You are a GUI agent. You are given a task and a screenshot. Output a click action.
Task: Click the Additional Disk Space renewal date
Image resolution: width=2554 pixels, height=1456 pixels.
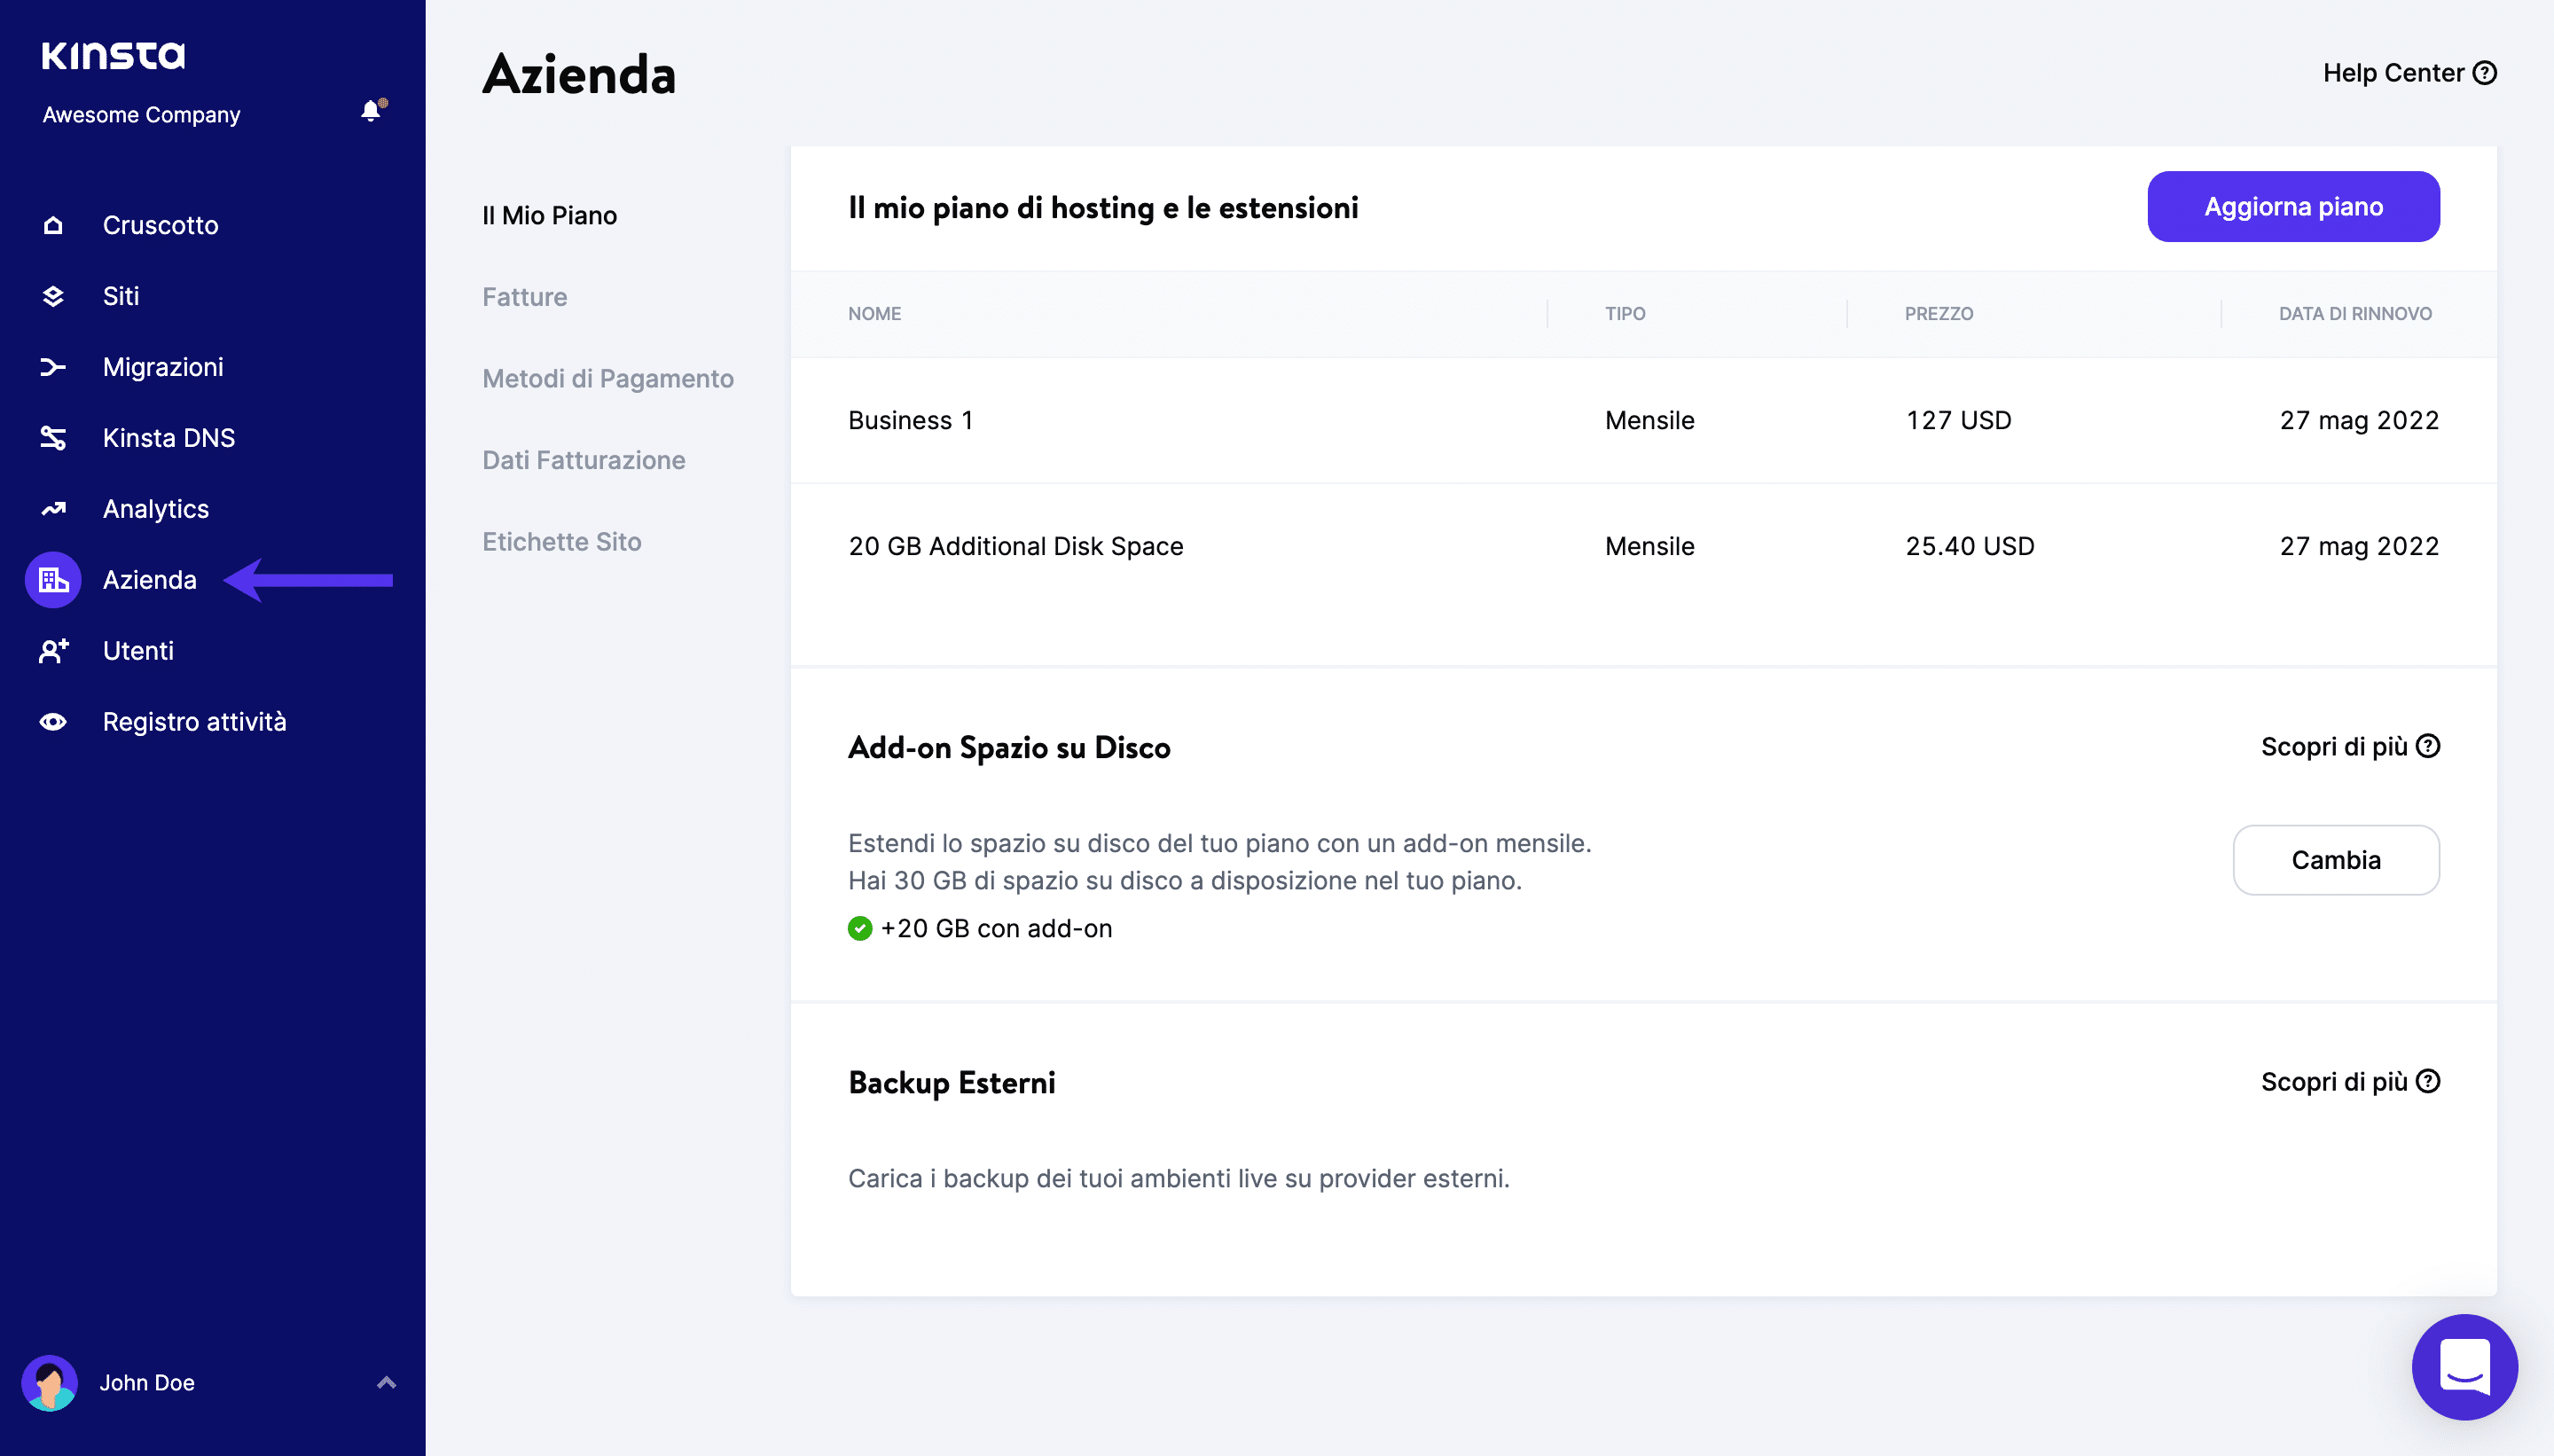point(2359,546)
